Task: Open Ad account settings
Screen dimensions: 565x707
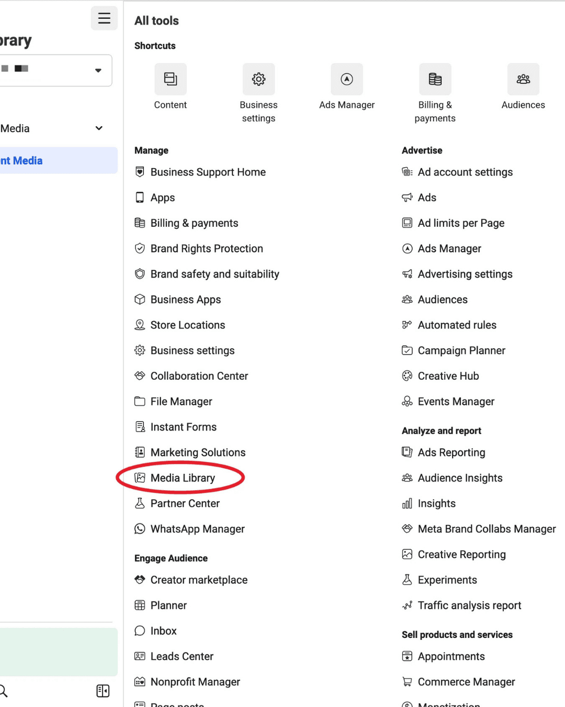Action: coord(465,172)
